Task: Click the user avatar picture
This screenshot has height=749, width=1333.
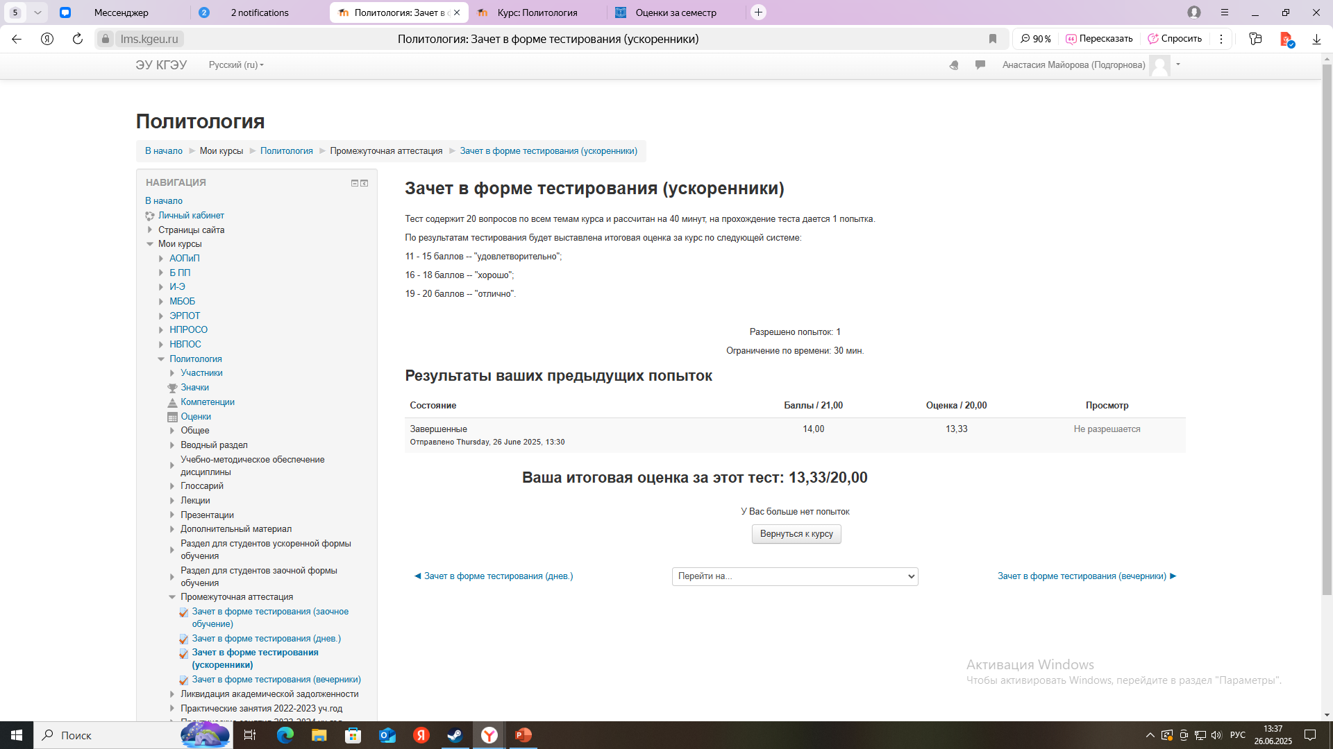Action: pos(1159,65)
